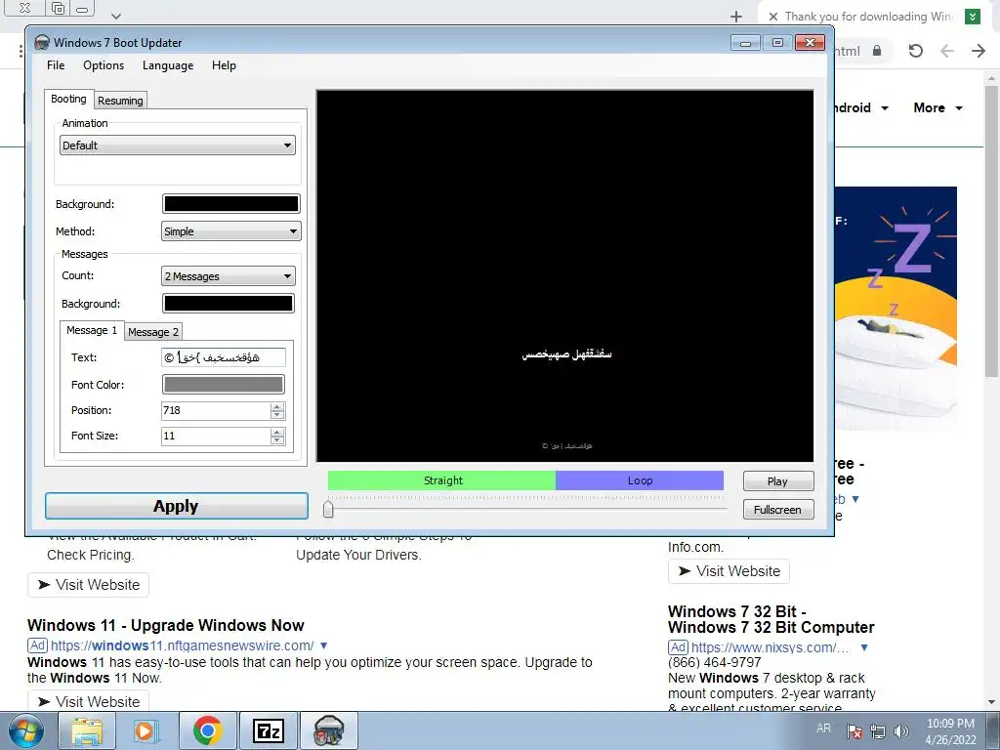Click the browser back arrow
Screen dimensions: 1000x750
click(947, 51)
